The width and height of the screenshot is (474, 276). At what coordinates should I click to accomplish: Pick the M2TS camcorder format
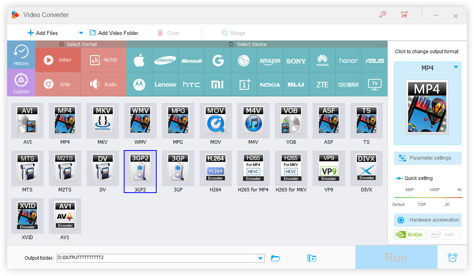click(65, 168)
